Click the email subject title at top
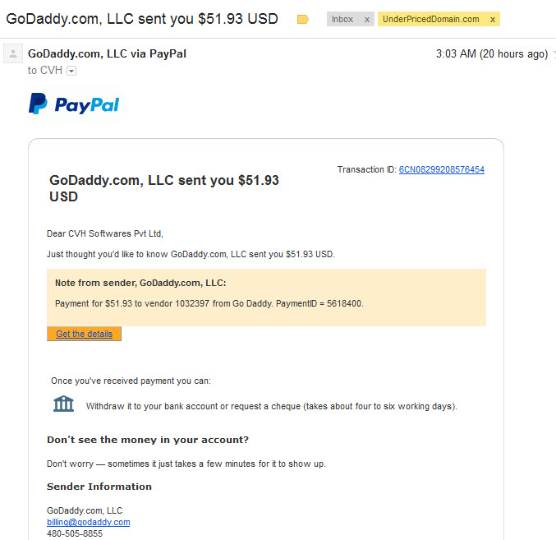 coord(142,19)
